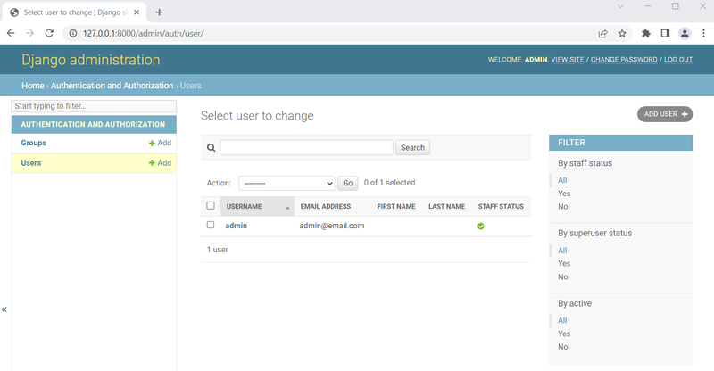714x371 pixels.
Task: Filter staff status by Yes
Action: (x=564, y=194)
